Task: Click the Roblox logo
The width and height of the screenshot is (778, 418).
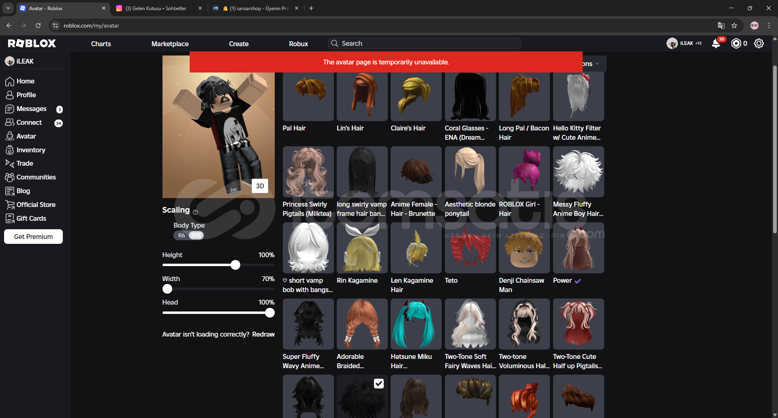Action: 32,43
